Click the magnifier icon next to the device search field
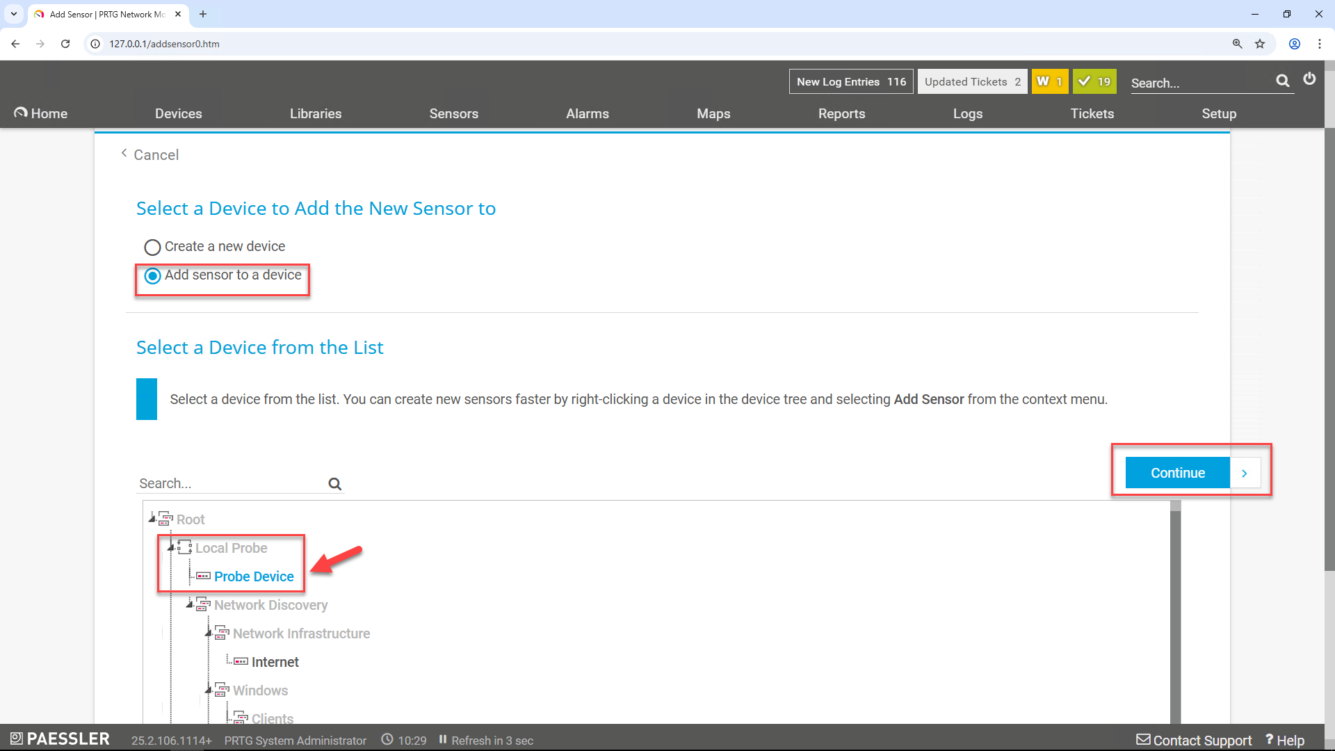Viewport: 1335px width, 751px height. (x=334, y=483)
